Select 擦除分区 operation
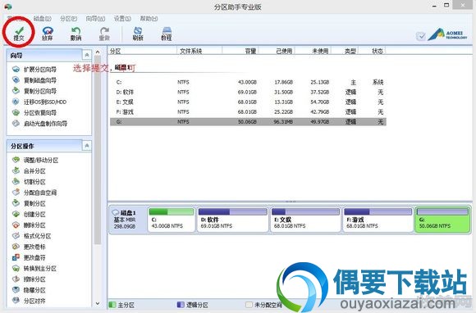Screen dimensions: 476x313 pos(29,279)
